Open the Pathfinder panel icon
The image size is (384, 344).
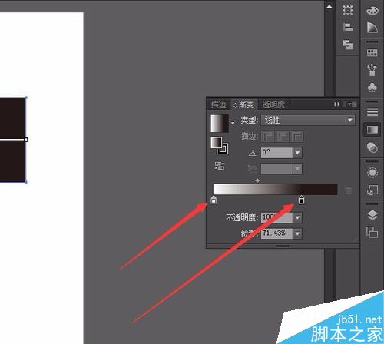coord(348,45)
